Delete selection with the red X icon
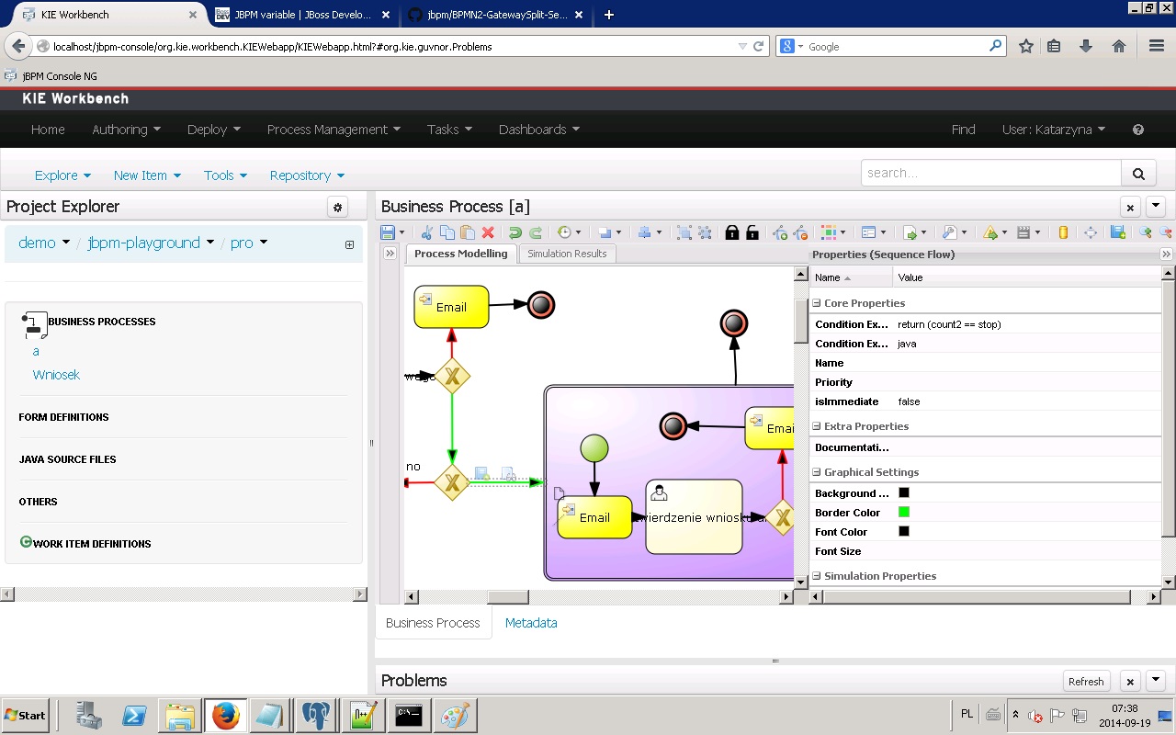Viewport: 1176px width, 735px height. (x=488, y=232)
